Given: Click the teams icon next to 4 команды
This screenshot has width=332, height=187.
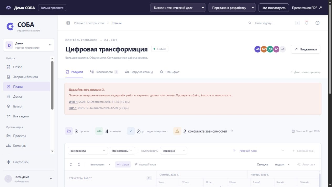Looking at the screenshot, I should pyautogui.click(x=99, y=131).
